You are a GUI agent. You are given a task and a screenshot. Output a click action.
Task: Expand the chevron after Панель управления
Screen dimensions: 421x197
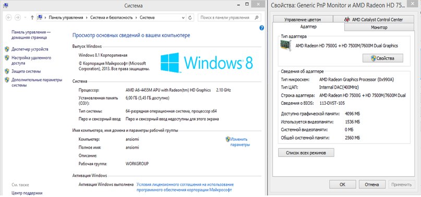click(87, 18)
